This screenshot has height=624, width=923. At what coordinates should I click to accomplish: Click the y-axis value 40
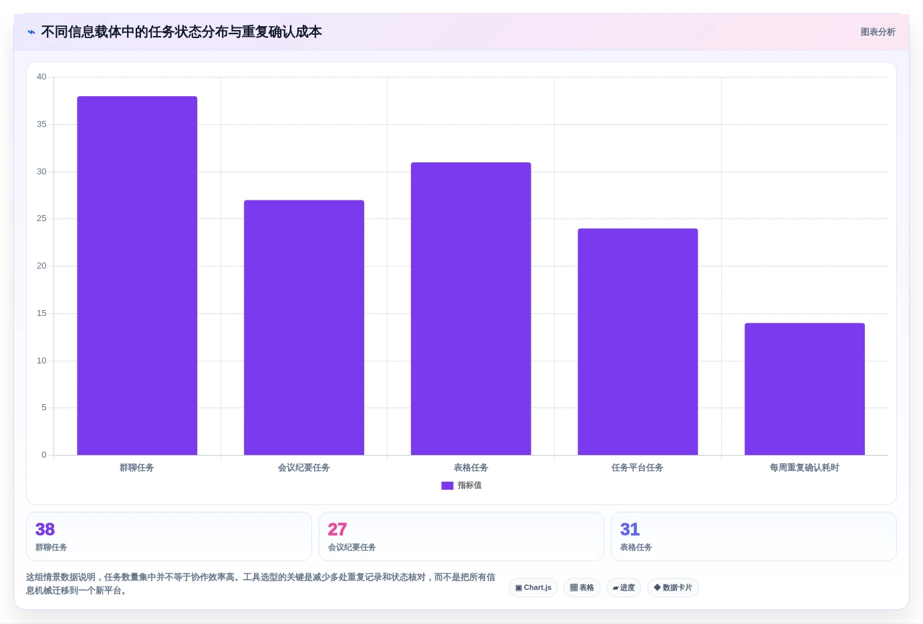point(41,77)
